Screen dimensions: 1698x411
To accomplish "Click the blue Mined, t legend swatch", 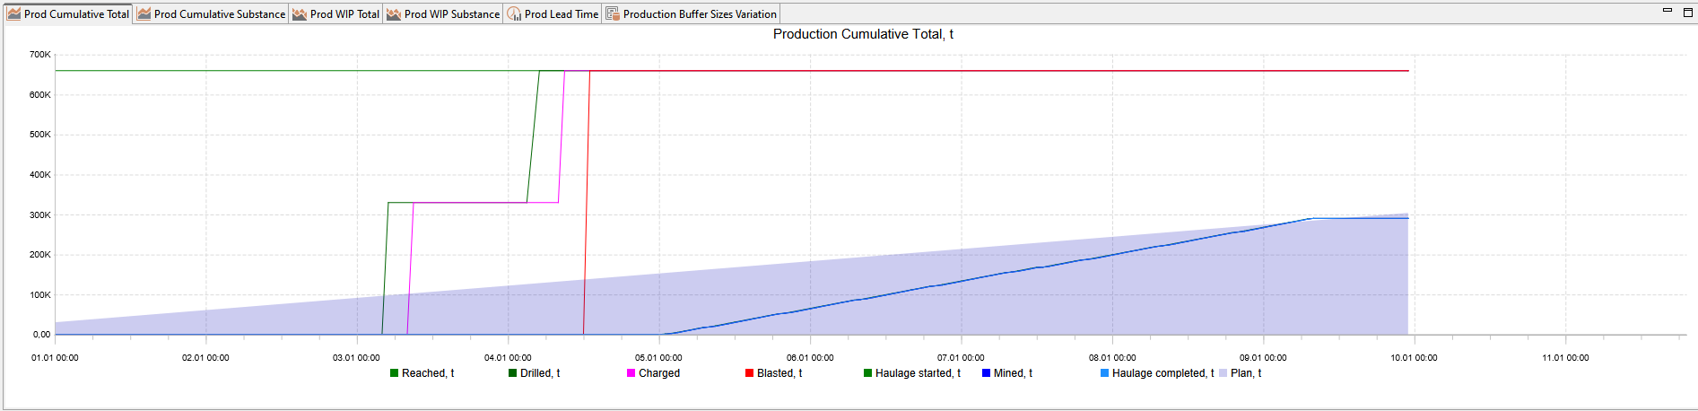I will [x=986, y=373].
